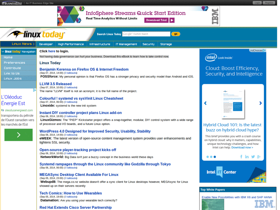This screenshot has height=210, width=280.
Task: Select the second carousel dot indicator
Action: [211, 157]
